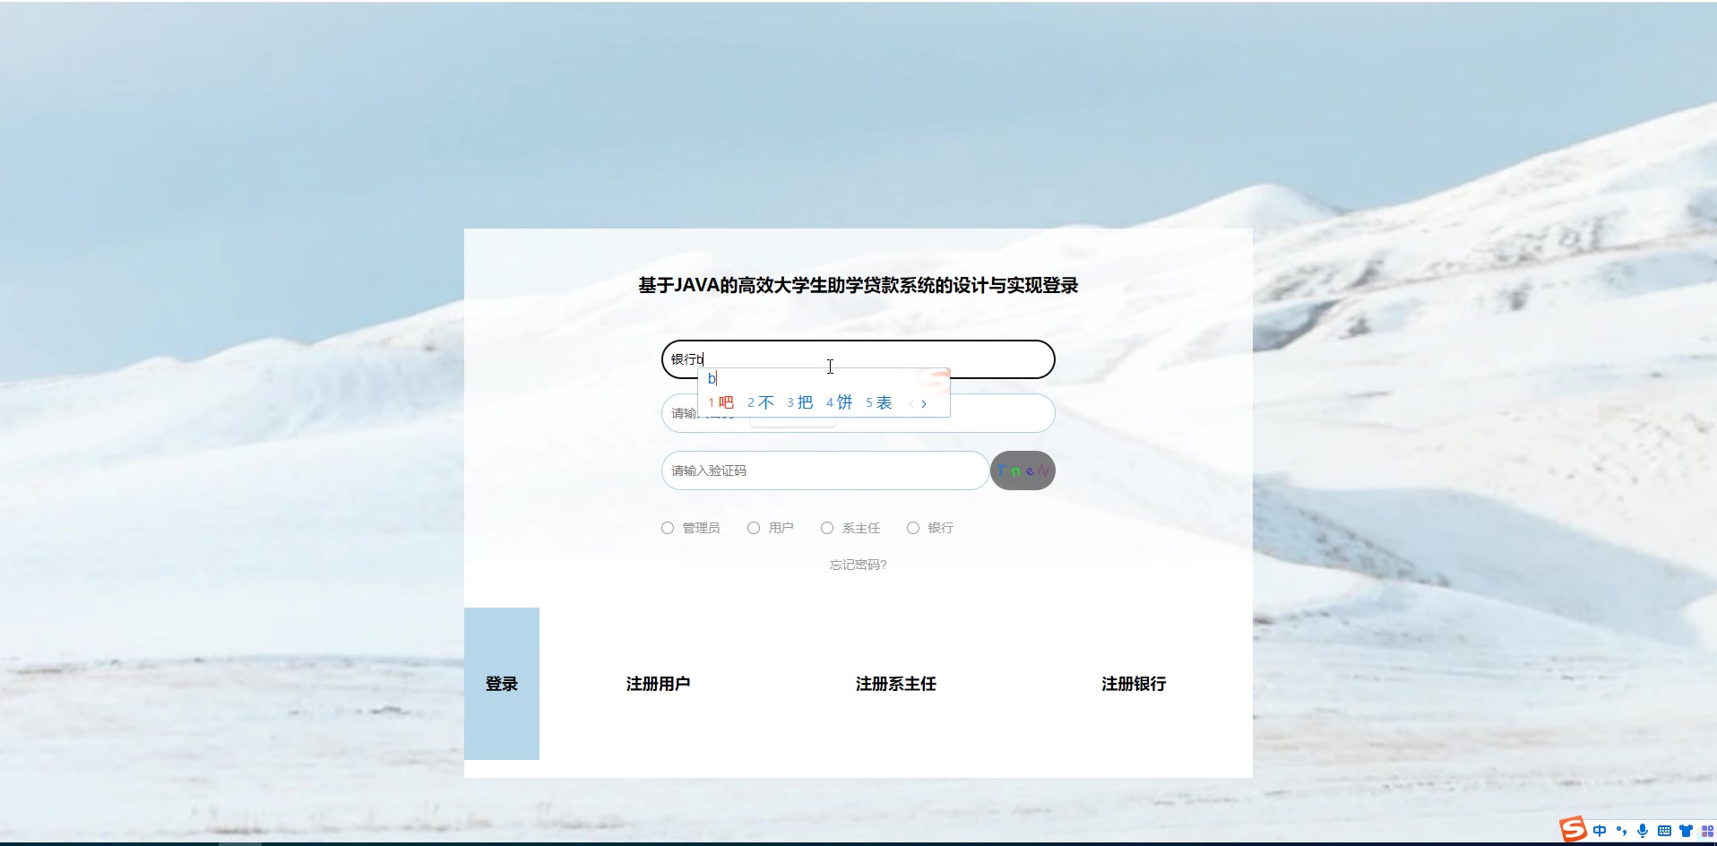Viewport: 1717px width, 846px height.
Task: Open 注册银行 registration
Action: point(1134,684)
